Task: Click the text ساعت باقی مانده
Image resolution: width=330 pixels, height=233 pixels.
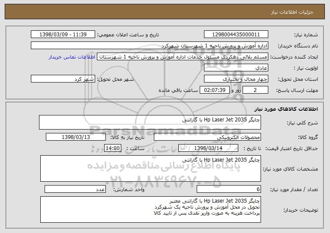Action: pos(178,90)
